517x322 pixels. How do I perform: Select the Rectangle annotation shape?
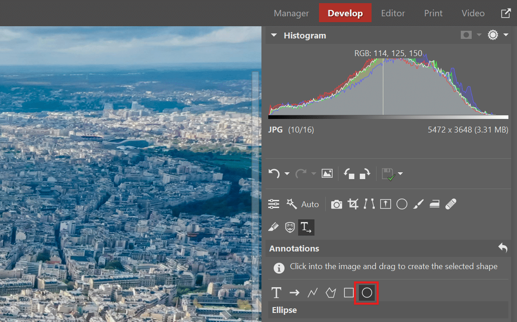tap(348, 293)
